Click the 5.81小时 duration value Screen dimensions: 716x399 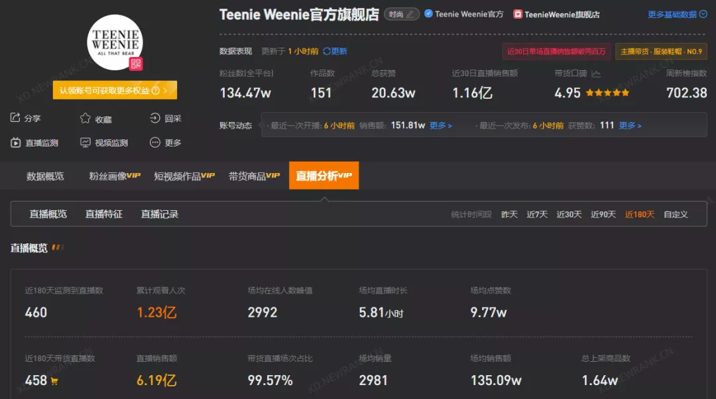tap(381, 313)
